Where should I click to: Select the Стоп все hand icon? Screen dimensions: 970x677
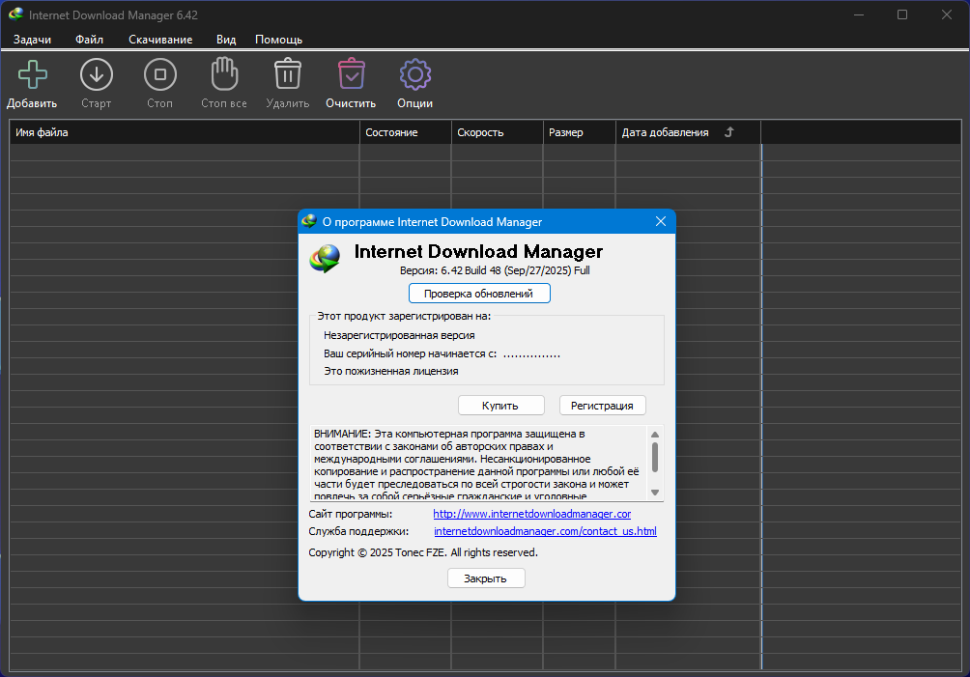pos(224,75)
